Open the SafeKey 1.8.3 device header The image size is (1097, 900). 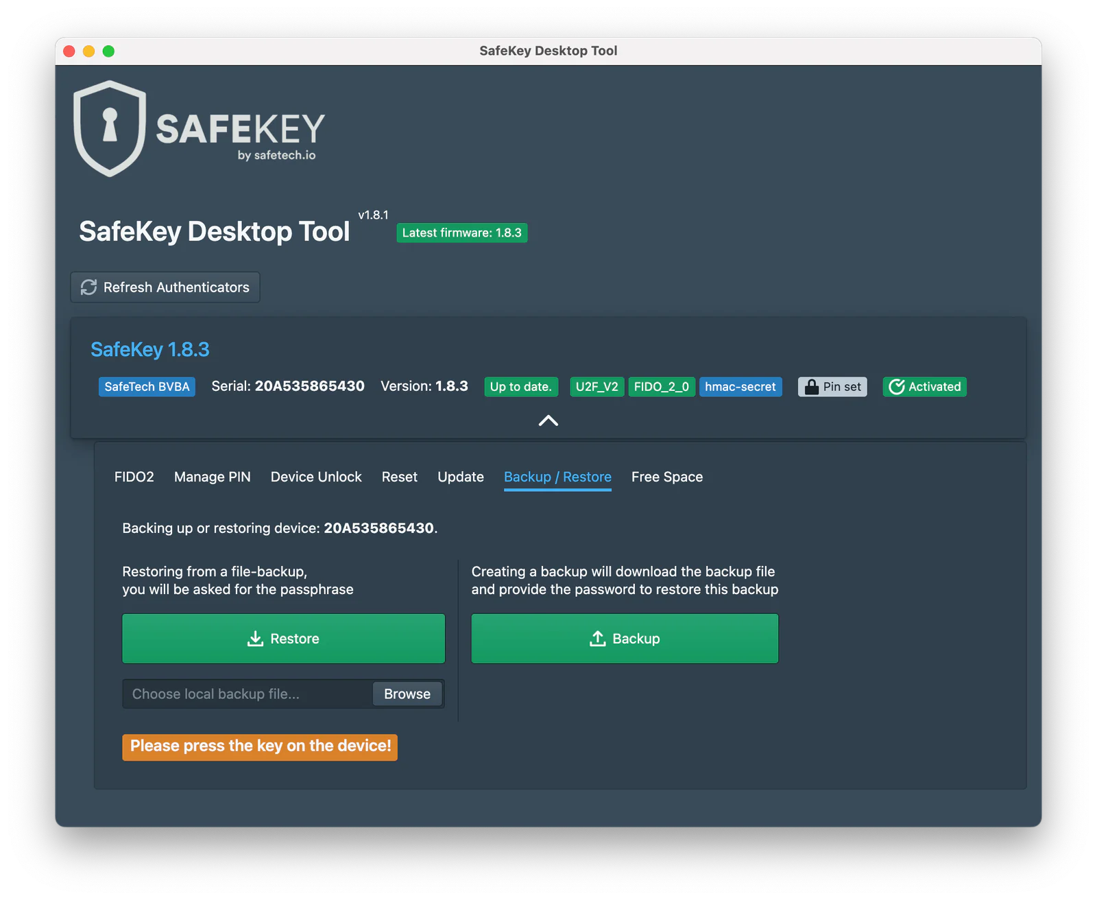[150, 350]
